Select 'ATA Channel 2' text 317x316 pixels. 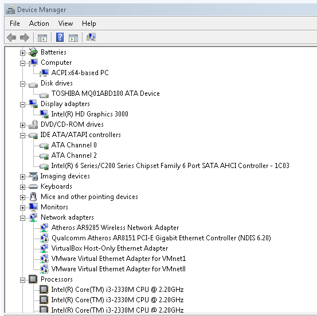coord(74,155)
